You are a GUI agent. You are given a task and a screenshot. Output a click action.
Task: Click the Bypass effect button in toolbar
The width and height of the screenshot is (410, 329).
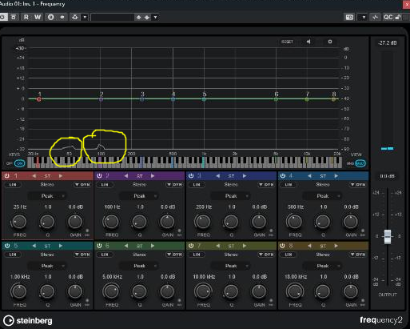click(x=14, y=17)
